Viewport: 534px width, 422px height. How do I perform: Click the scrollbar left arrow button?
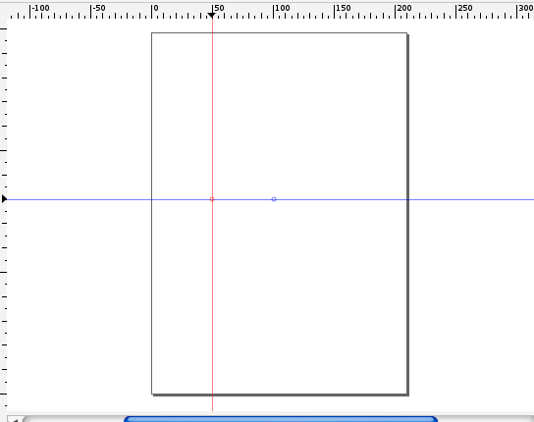(15, 419)
